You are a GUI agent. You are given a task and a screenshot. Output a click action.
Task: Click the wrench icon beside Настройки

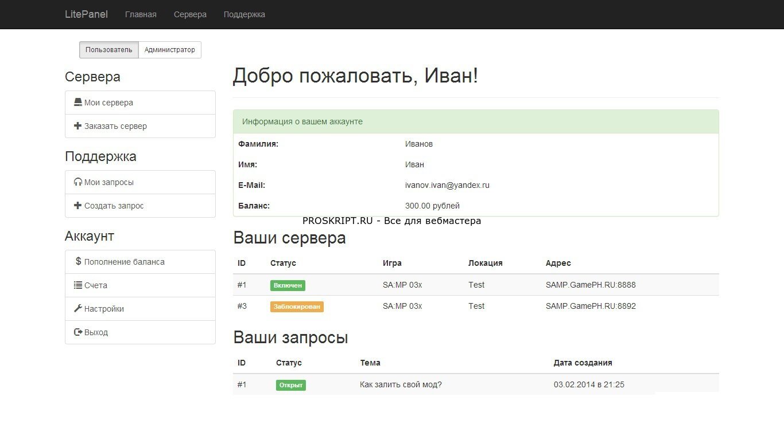tap(78, 308)
